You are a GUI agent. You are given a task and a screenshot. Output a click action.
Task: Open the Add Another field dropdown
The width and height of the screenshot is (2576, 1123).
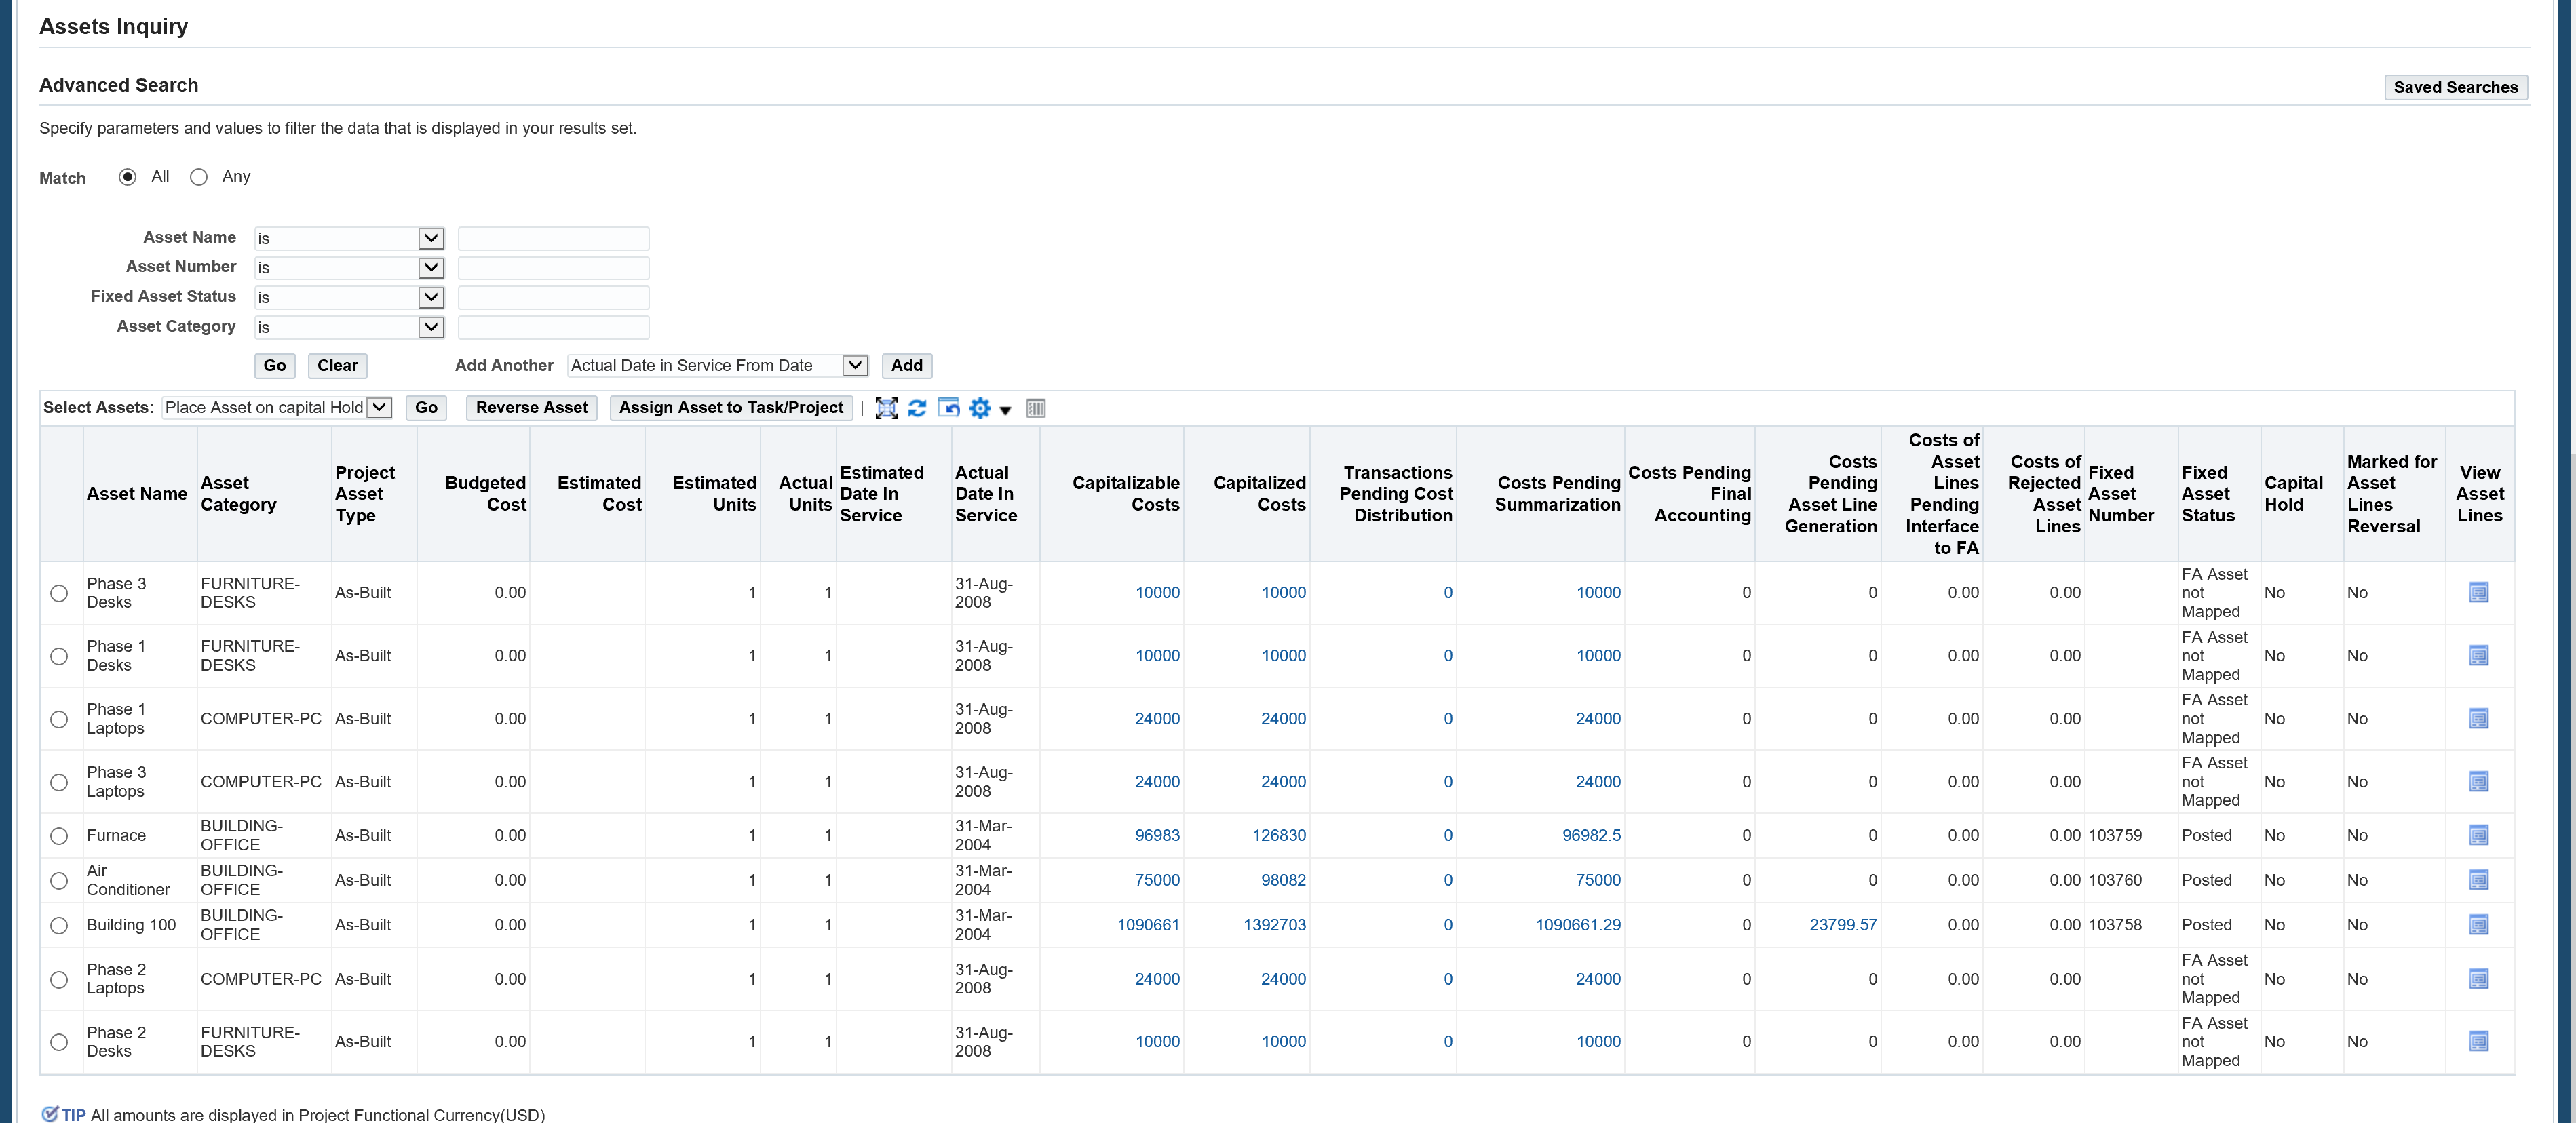[717, 366]
